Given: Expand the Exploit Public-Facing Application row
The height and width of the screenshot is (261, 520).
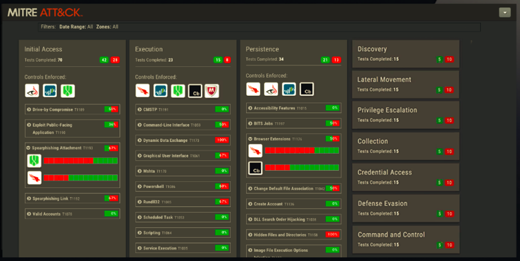Looking at the screenshot, I should pos(72,128).
